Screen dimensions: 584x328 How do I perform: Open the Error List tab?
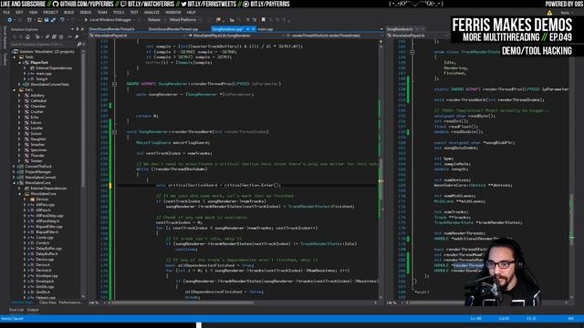16,310
